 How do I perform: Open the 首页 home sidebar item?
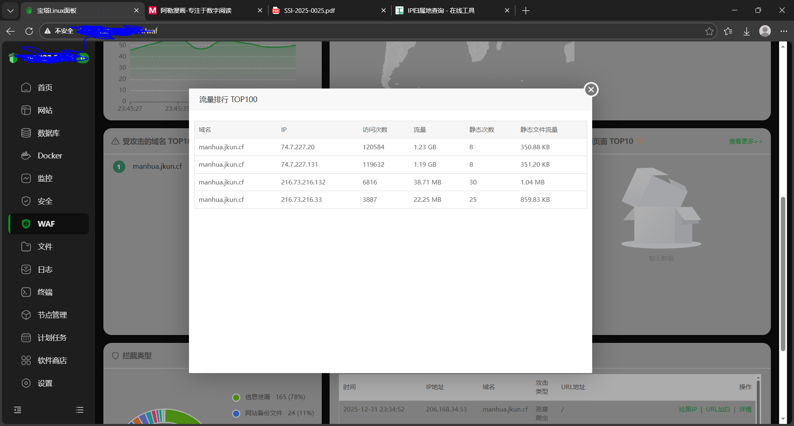coord(45,88)
